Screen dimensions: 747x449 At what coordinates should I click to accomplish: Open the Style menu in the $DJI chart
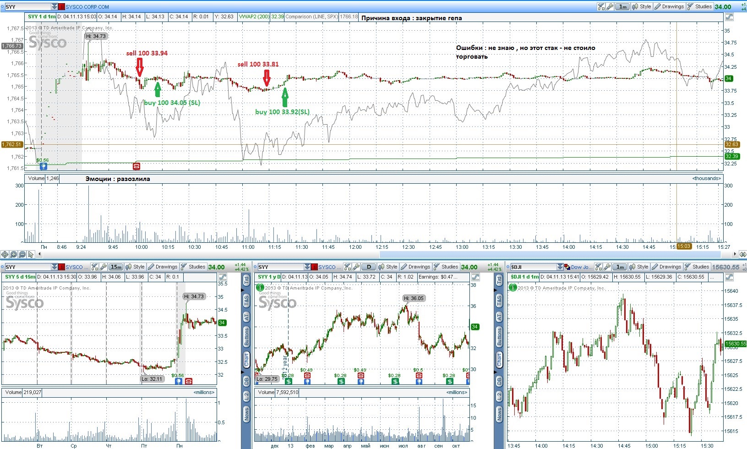639,267
